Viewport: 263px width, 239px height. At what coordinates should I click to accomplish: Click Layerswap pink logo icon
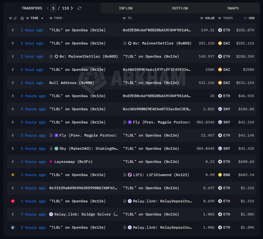[x=51, y=162]
